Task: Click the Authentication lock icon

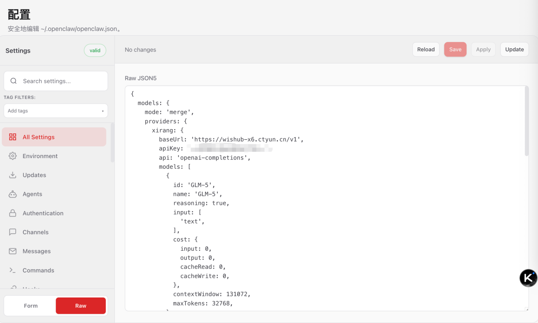Action: 13,213
